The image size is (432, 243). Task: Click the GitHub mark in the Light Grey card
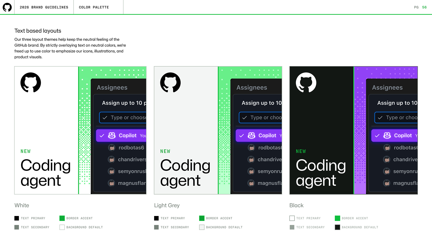pos(170,83)
